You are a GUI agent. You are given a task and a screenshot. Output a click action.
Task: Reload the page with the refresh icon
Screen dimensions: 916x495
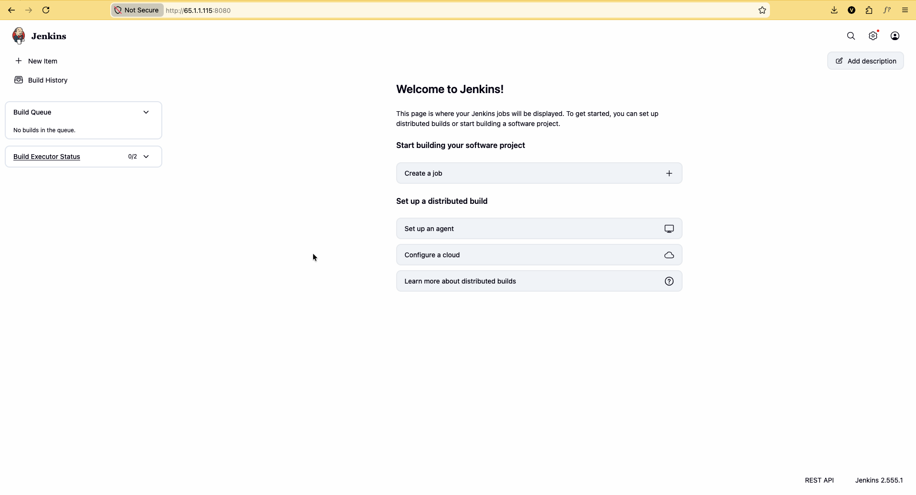click(x=46, y=10)
